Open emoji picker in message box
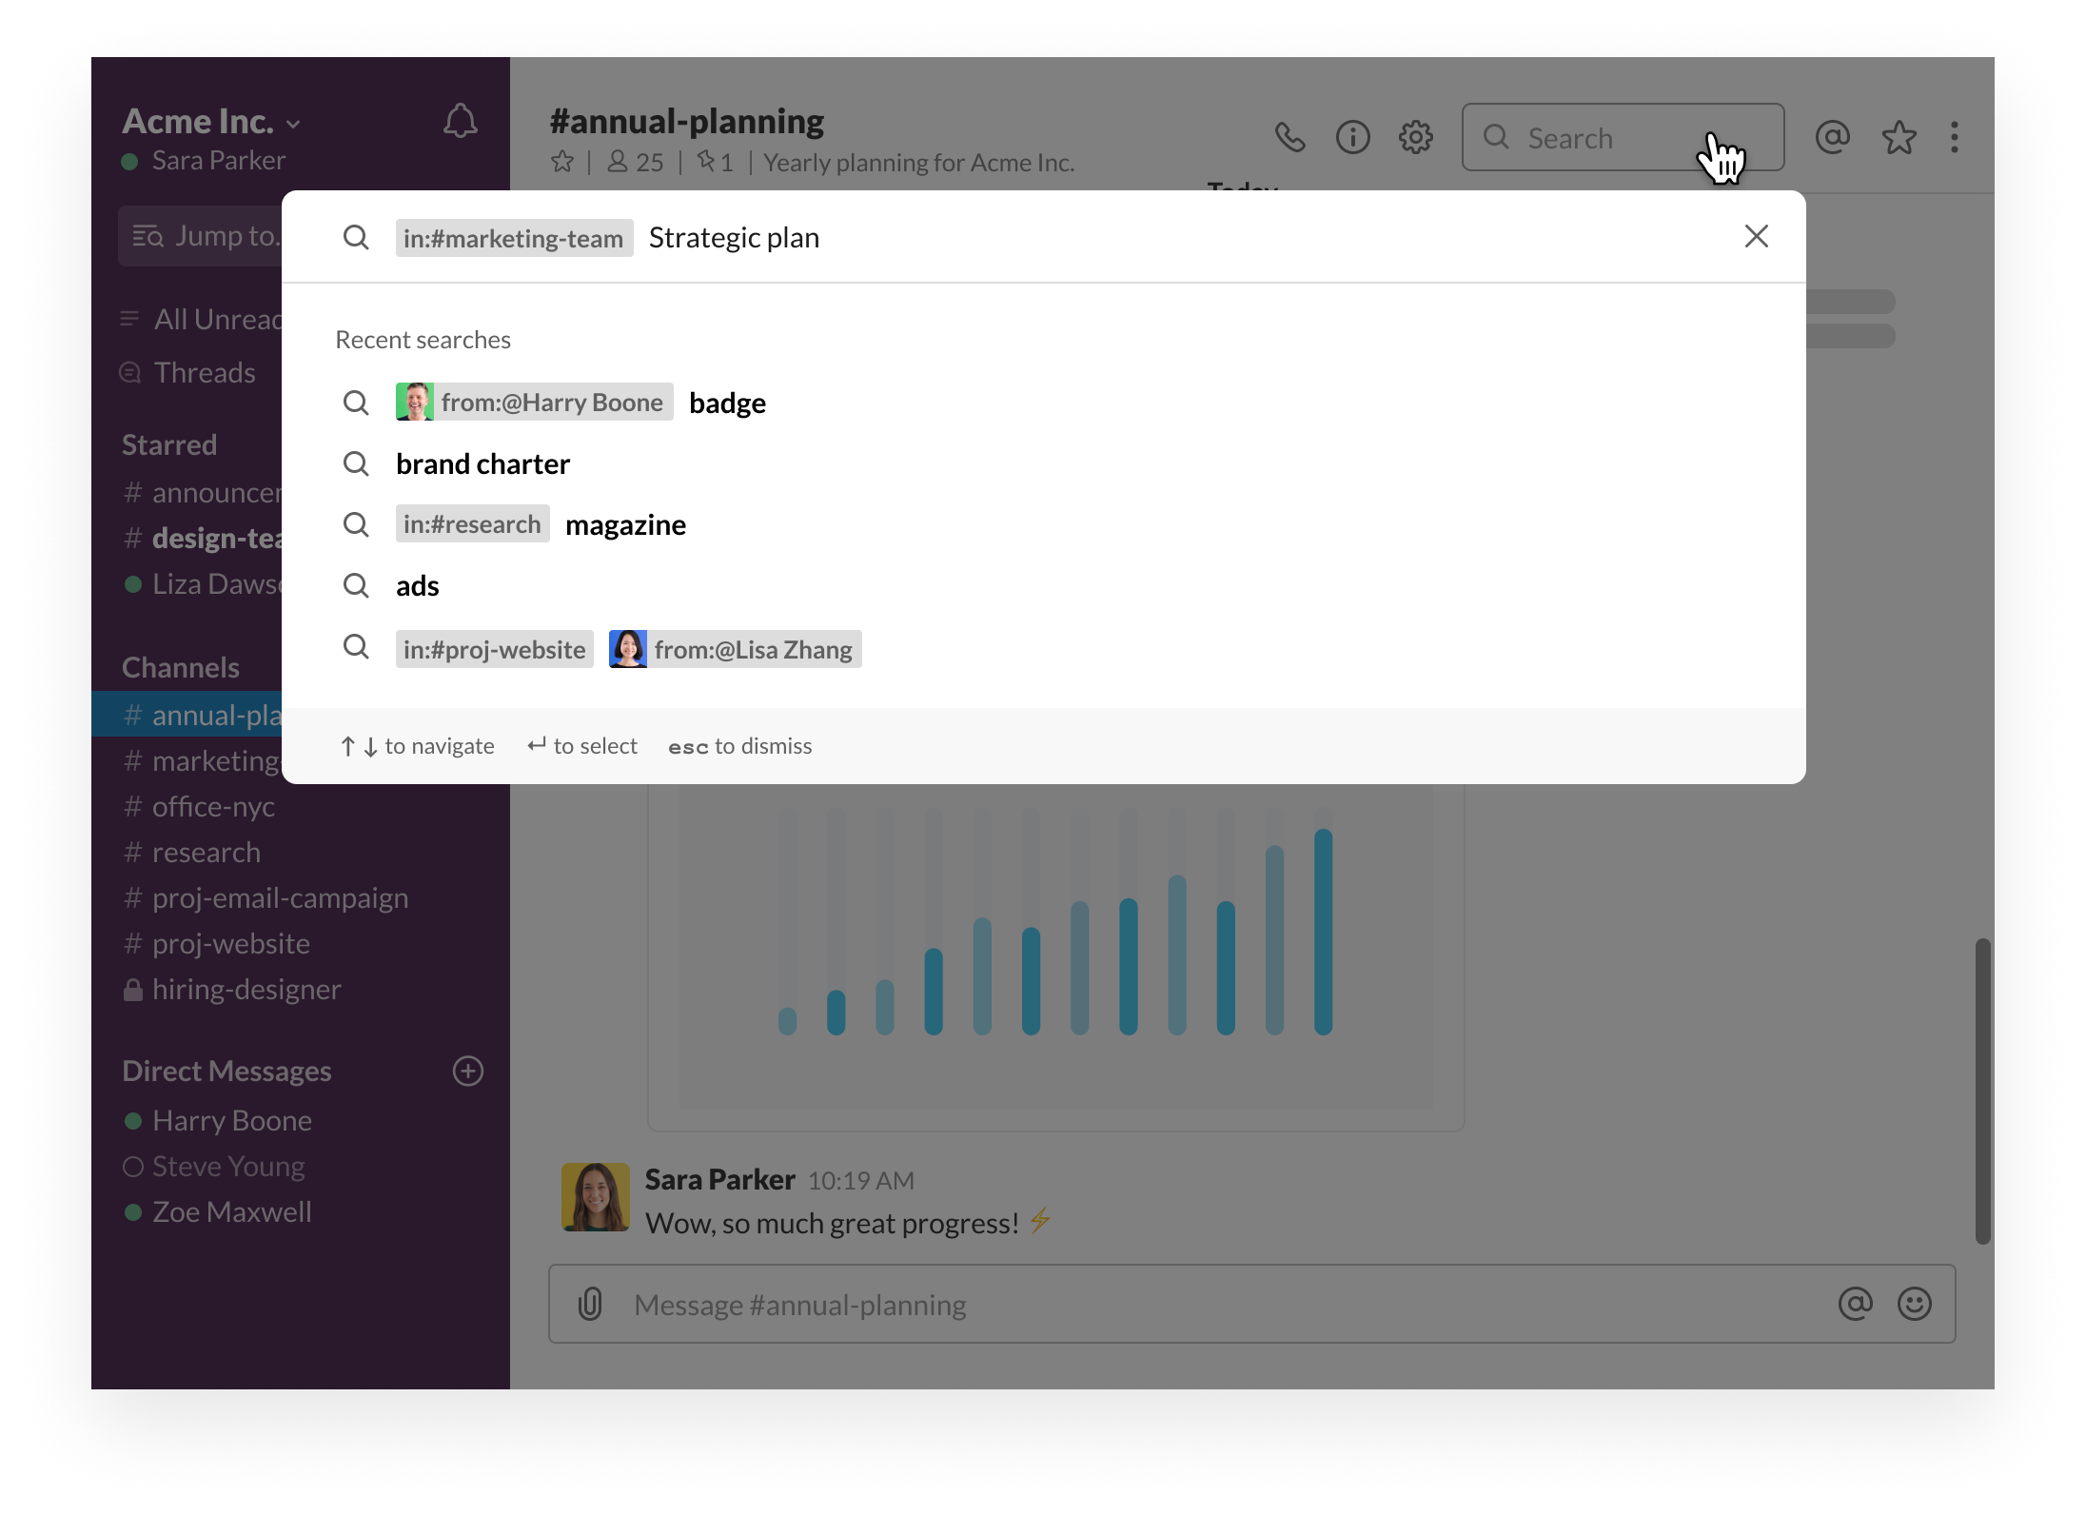The width and height of the screenshot is (2086, 1515). pyautogui.click(x=1914, y=1304)
